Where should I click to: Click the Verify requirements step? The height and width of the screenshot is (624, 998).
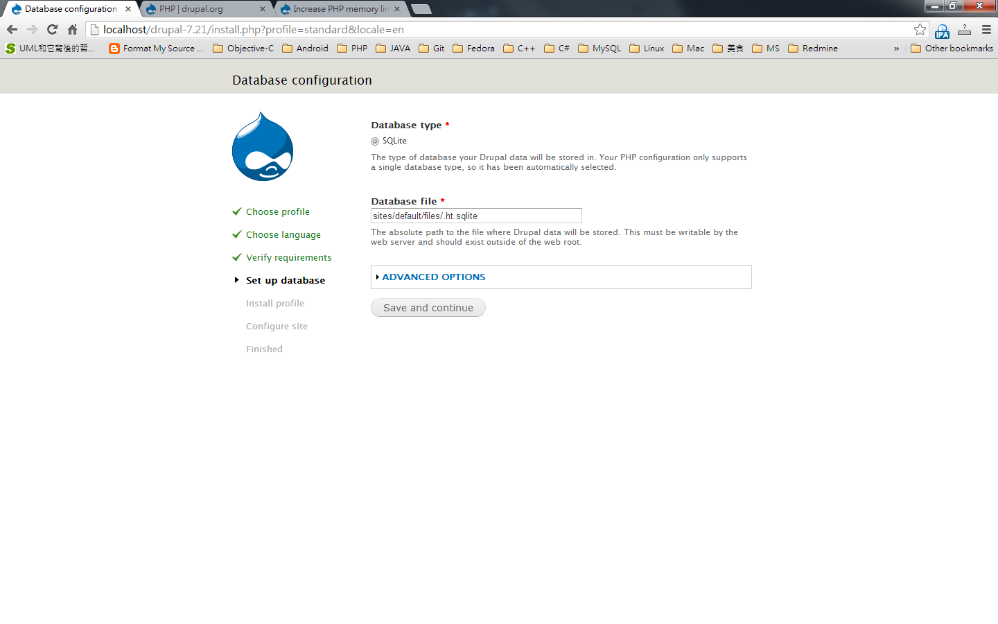tap(288, 257)
